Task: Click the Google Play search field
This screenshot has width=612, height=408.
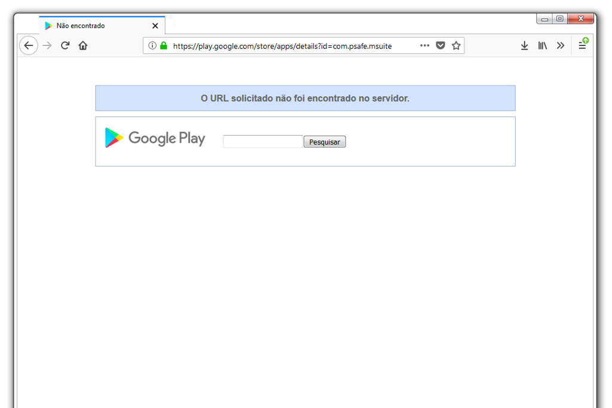Action: click(262, 141)
